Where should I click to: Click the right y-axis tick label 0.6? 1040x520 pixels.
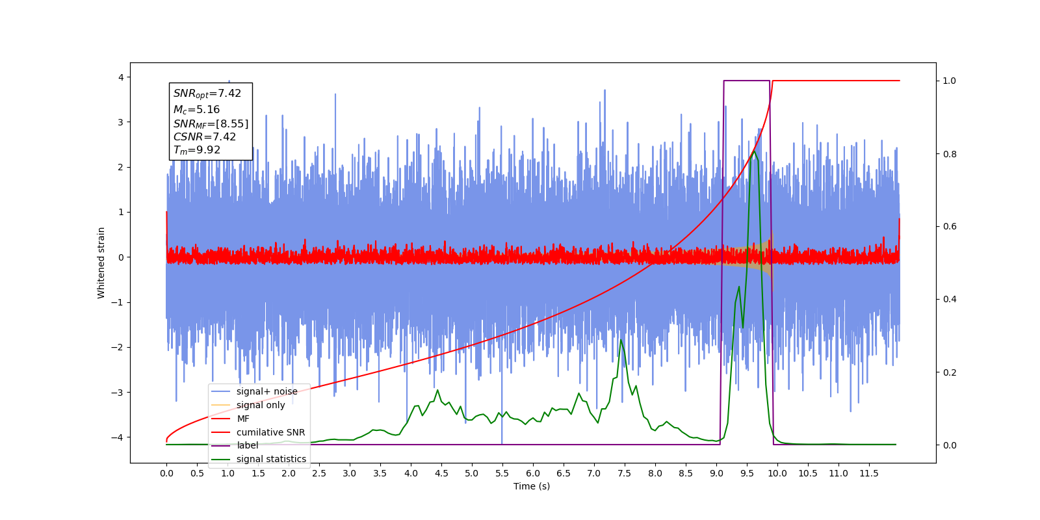coord(950,227)
